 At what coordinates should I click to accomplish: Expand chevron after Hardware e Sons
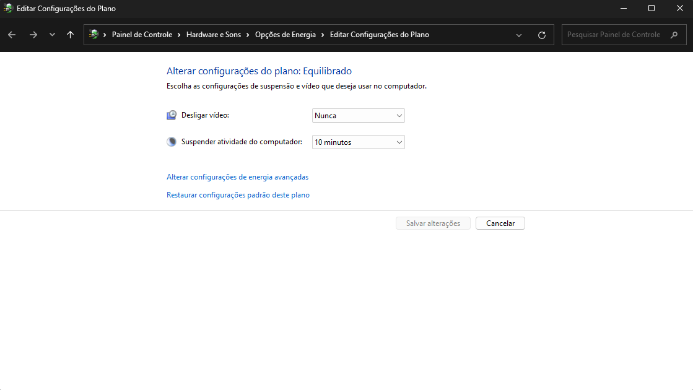pyautogui.click(x=248, y=35)
